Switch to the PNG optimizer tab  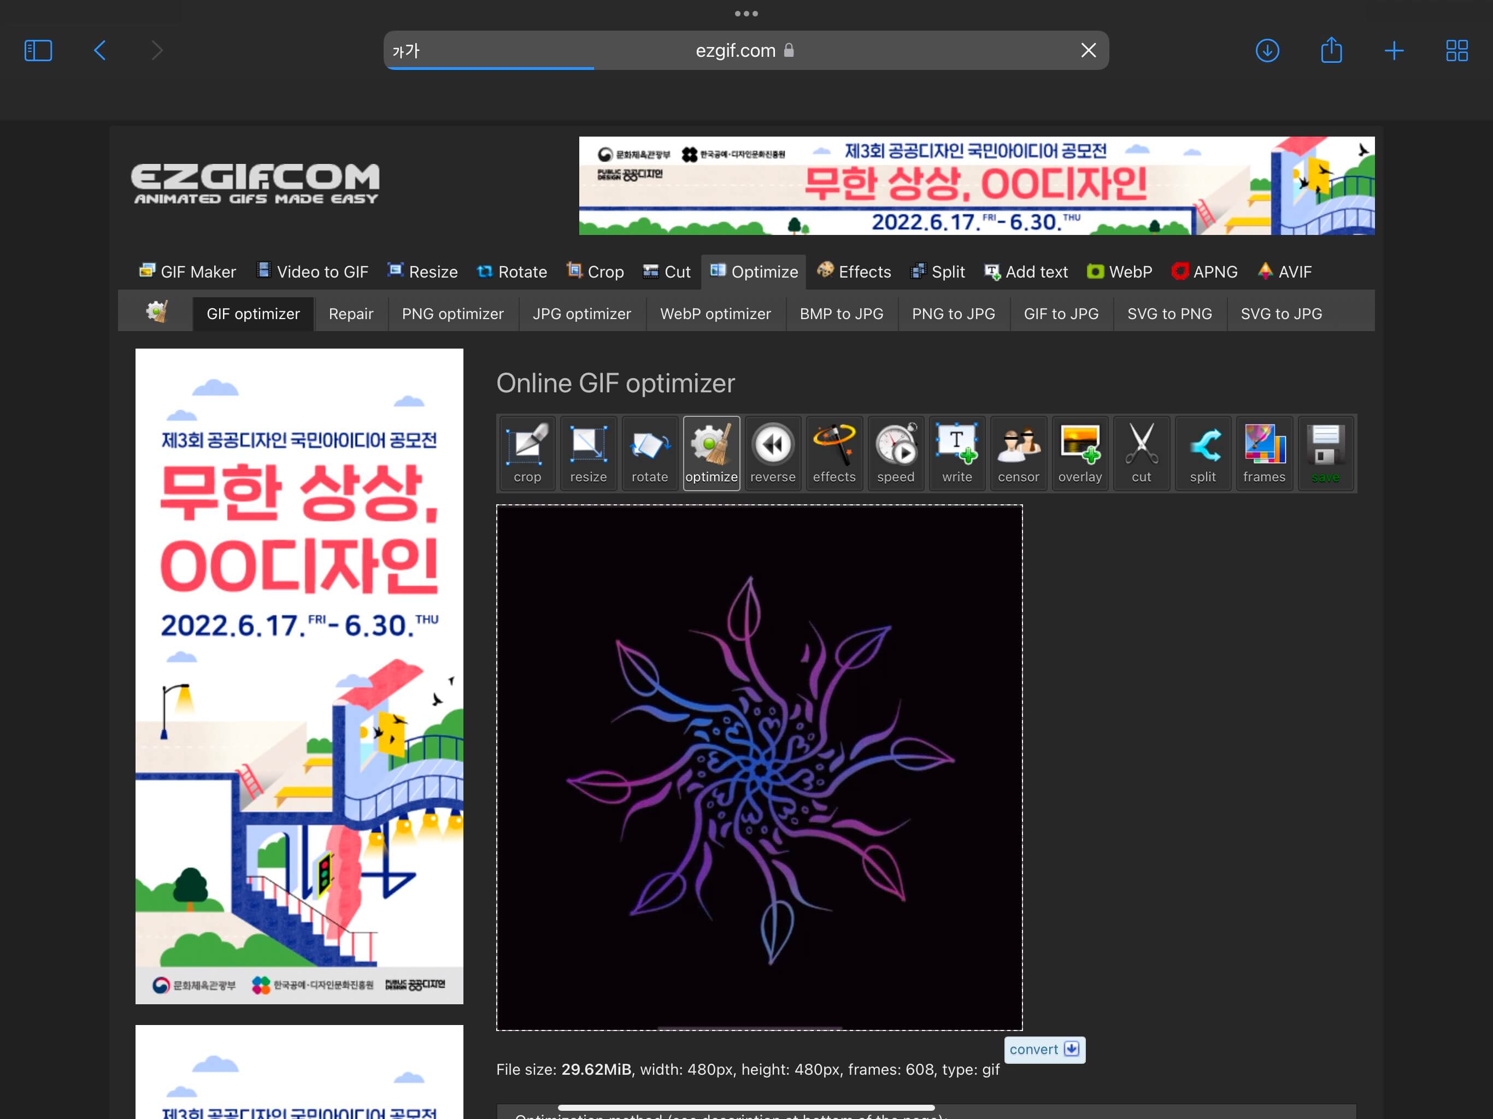click(452, 314)
